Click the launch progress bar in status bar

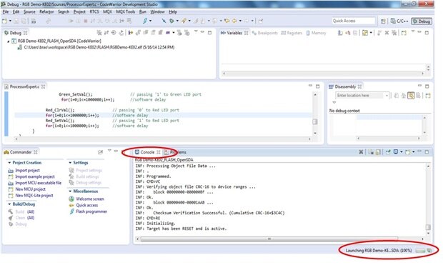[420, 251]
